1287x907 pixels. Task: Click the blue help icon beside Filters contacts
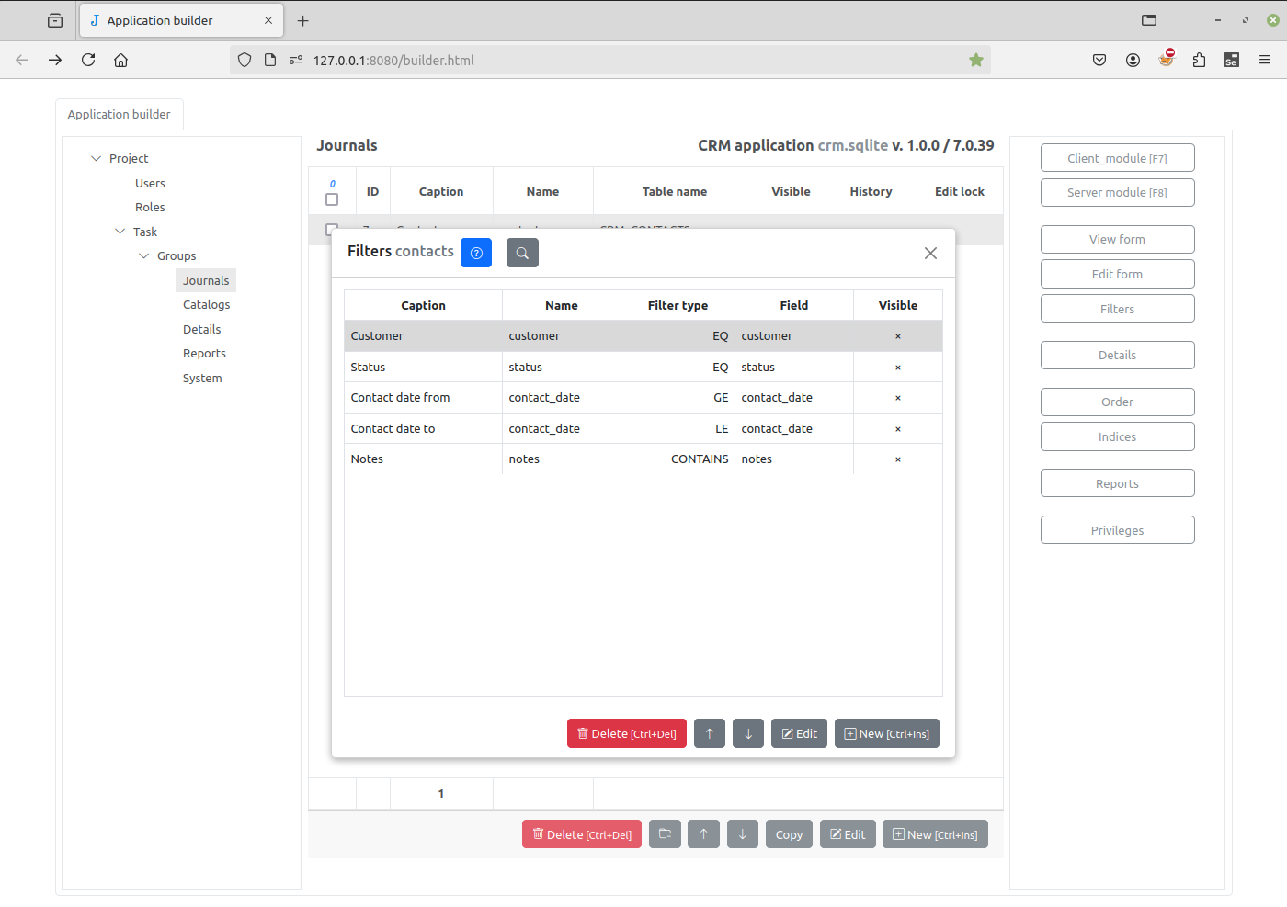pos(476,253)
